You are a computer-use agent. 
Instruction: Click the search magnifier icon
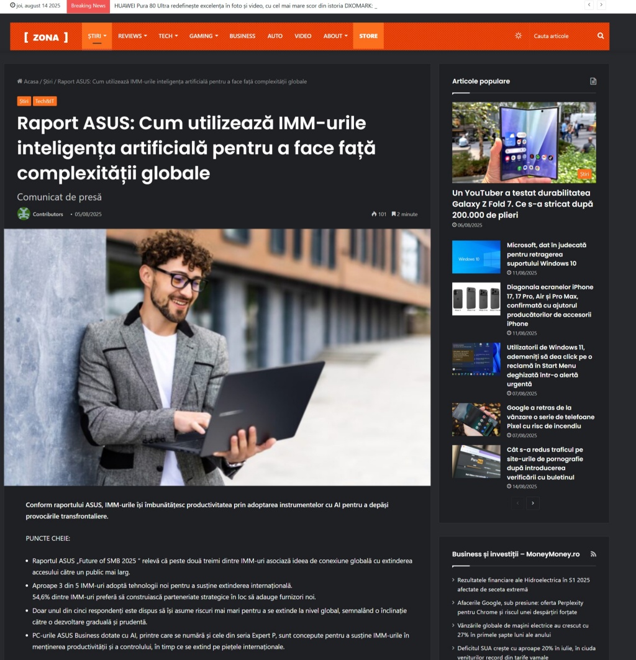pos(601,36)
